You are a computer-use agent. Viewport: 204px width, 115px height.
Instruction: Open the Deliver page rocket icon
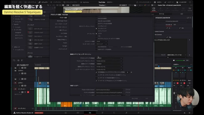point(138,113)
